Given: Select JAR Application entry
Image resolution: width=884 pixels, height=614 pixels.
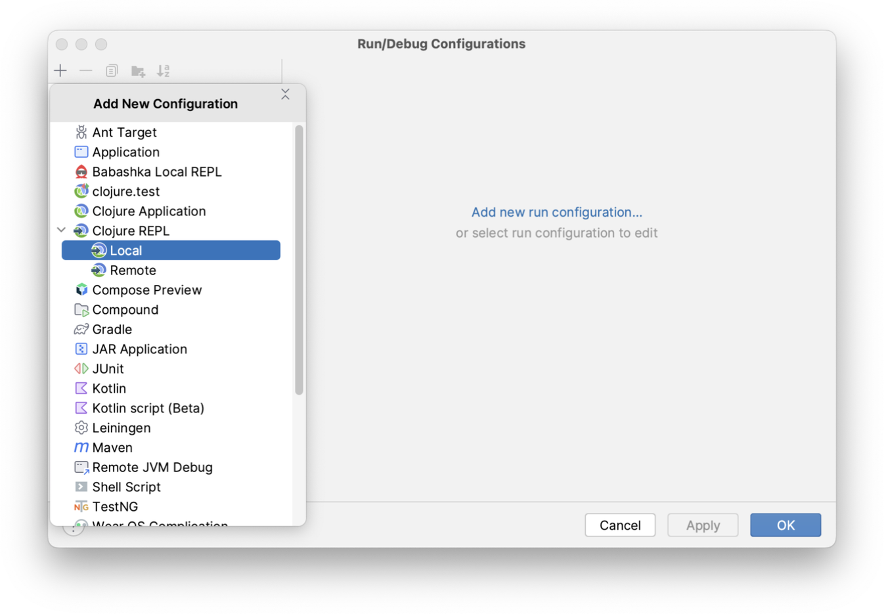Looking at the screenshot, I should [139, 349].
